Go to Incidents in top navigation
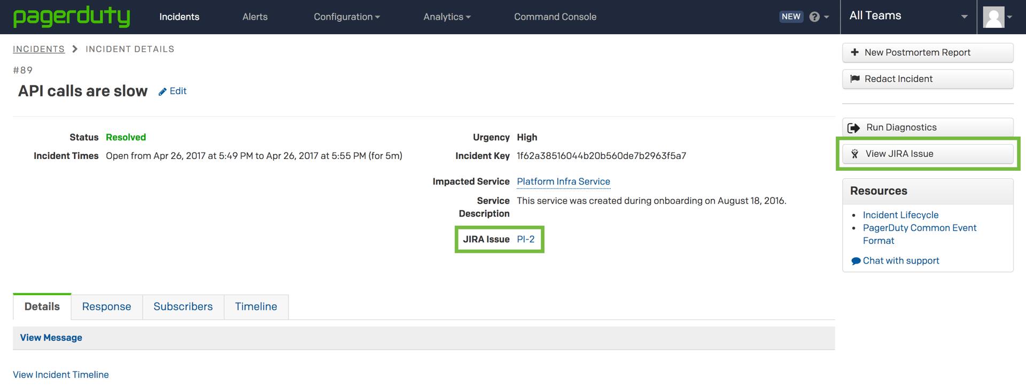 click(x=179, y=17)
